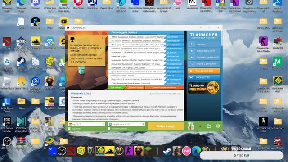Select the MineLegacy server row
This screenshot has width=288, height=162.
[137, 45]
